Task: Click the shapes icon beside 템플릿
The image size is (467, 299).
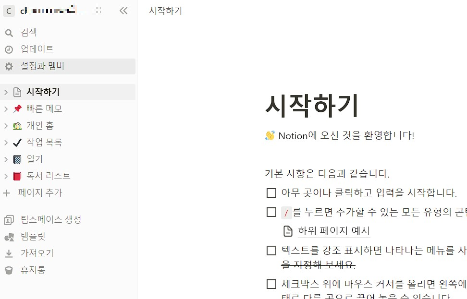Action: (9, 237)
